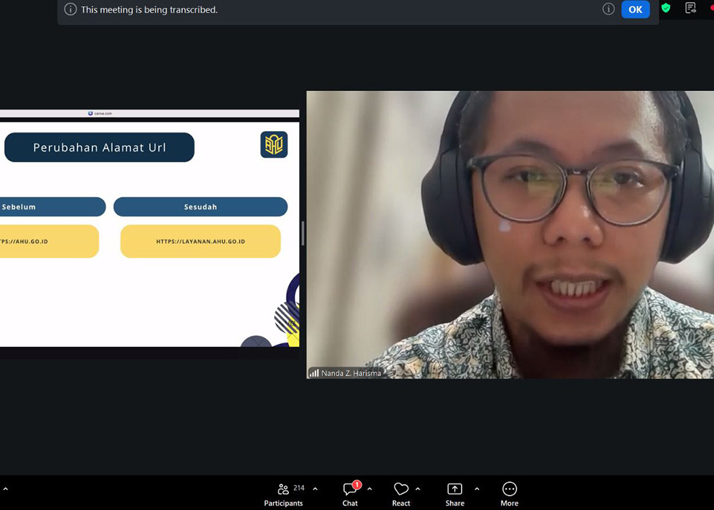Click the divider between slide and video
This screenshot has height=510, width=714.
[303, 233]
